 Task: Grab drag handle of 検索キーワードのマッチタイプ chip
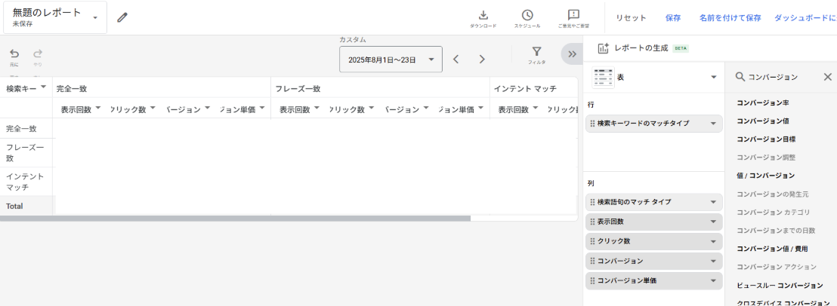[592, 124]
